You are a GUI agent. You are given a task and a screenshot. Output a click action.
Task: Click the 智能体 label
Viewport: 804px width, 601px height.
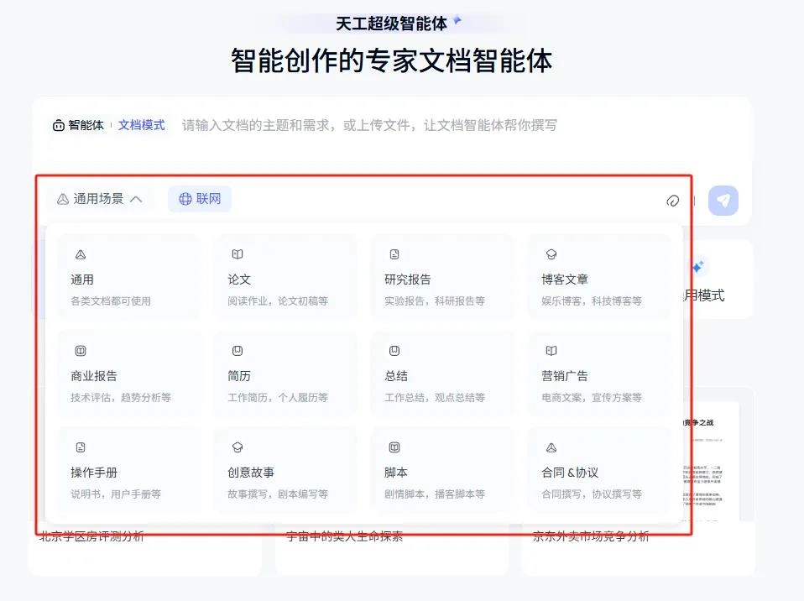[86, 125]
